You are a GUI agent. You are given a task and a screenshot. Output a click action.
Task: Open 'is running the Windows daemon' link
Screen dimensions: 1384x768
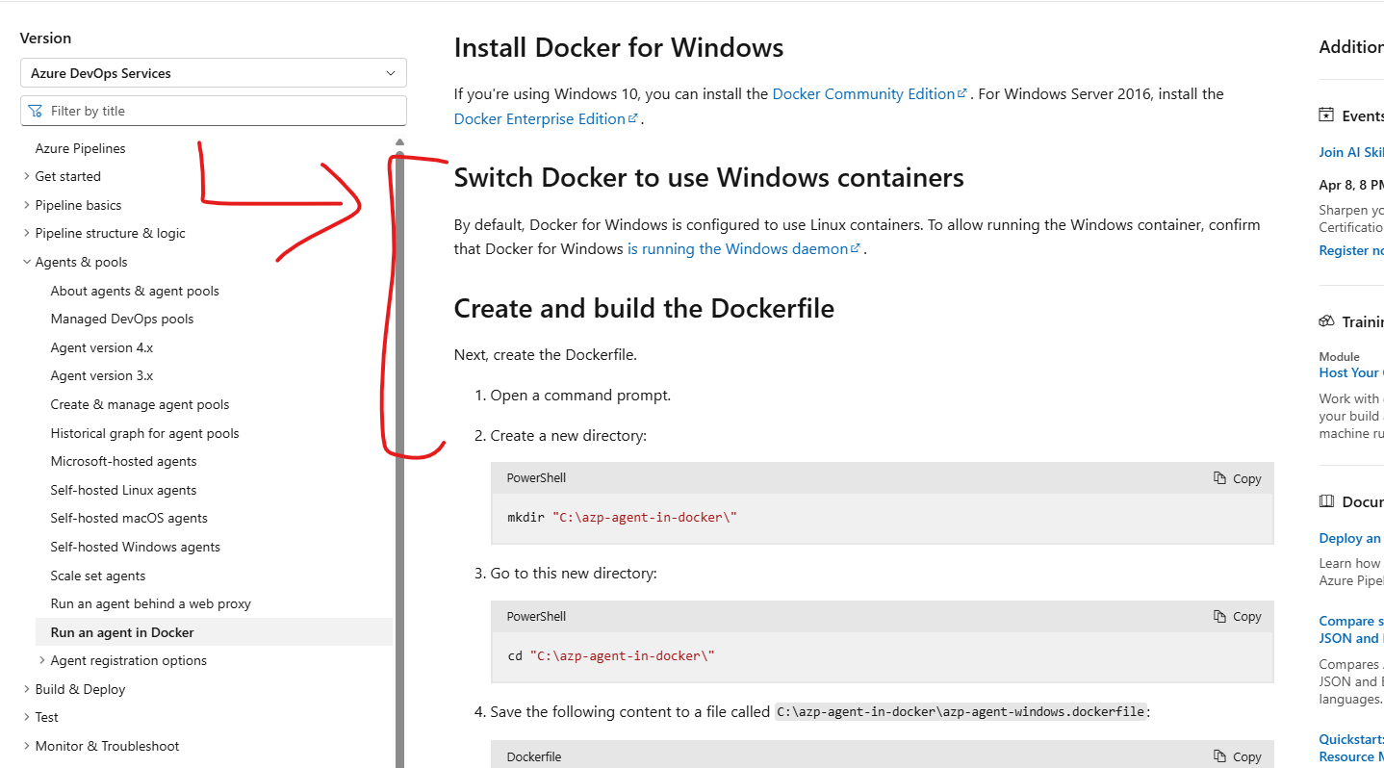click(x=745, y=249)
